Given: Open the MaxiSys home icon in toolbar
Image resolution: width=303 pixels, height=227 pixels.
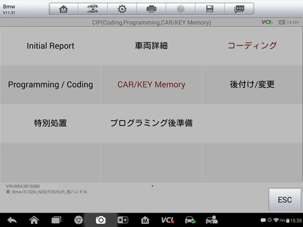Looking at the screenshot, I should [x=63, y=9].
